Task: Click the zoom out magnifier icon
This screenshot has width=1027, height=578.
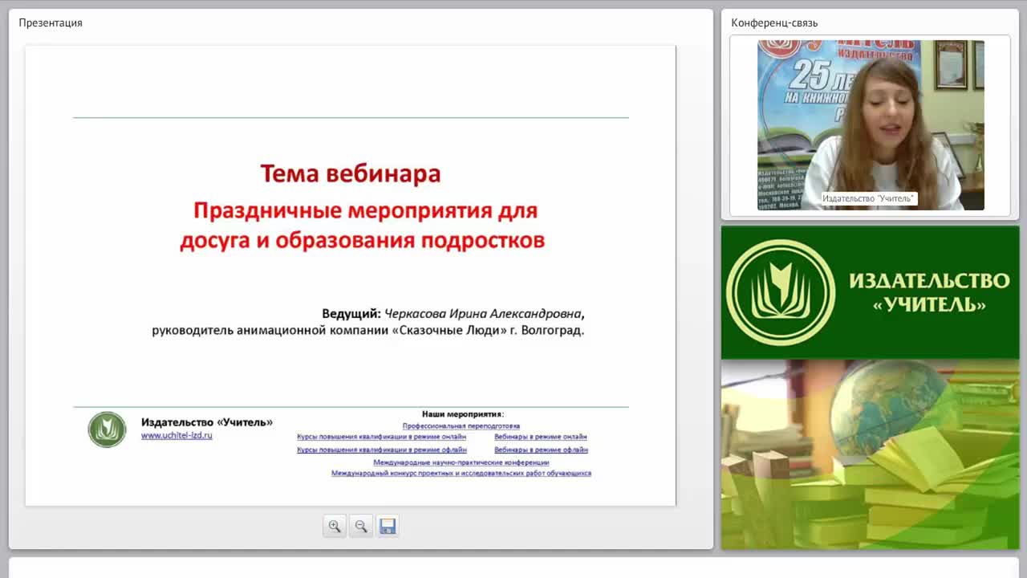Action: [x=361, y=527]
